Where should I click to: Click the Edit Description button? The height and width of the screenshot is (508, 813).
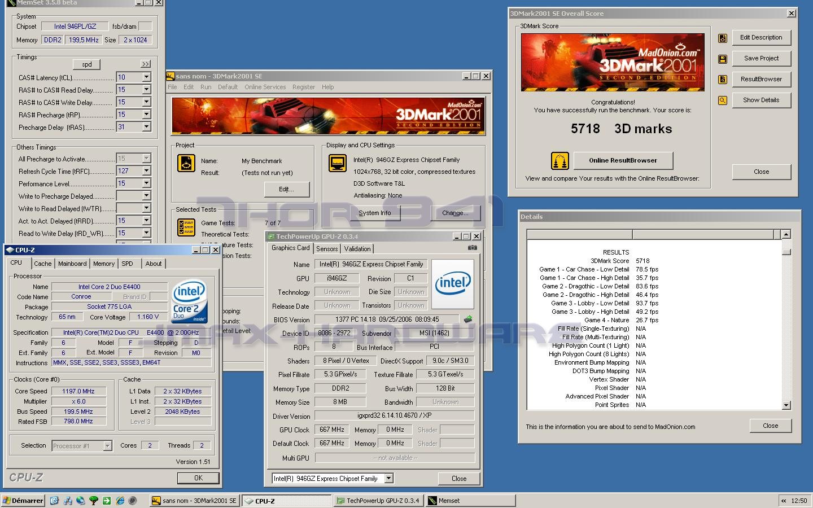(761, 38)
